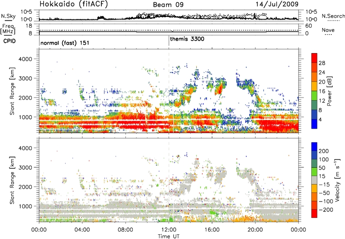Click the solid N.Sky legend line sample

click(x=8, y=20)
